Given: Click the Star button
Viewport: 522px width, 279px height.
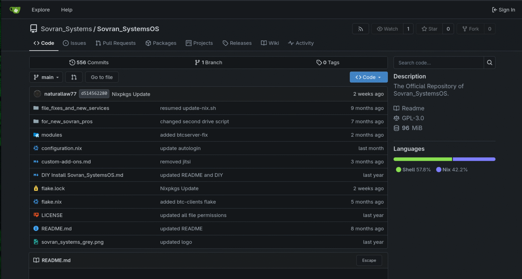Looking at the screenshot, I should tap(430, 29).
